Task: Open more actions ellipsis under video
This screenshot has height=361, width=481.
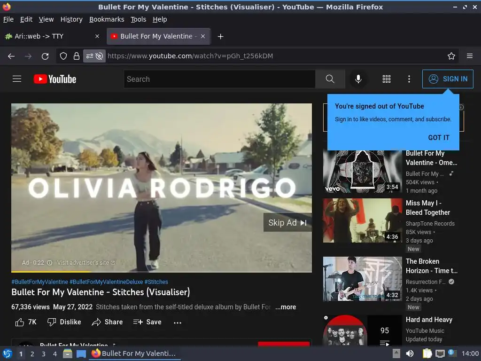Action: point(177,322)
